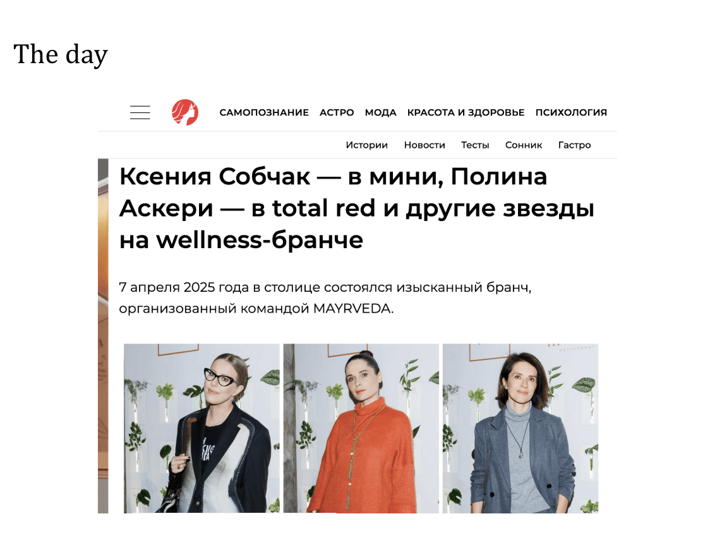Open the Сонник link
710x533 pixels.
[x=524, y=145]
